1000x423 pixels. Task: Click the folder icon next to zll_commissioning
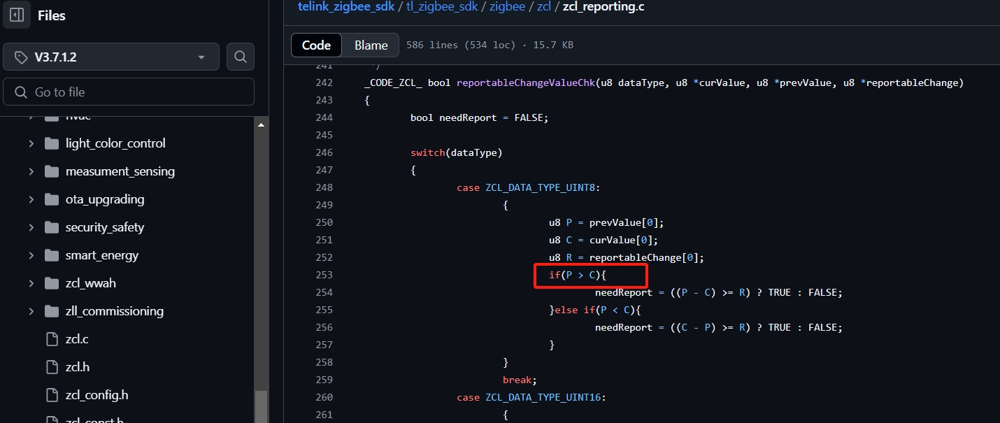pos(51,311)
